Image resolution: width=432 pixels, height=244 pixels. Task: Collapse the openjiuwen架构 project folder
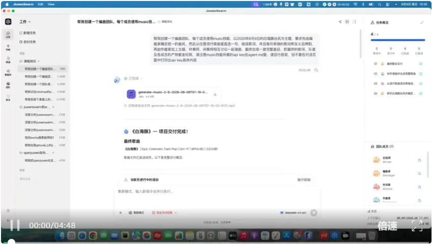[53, 153]
